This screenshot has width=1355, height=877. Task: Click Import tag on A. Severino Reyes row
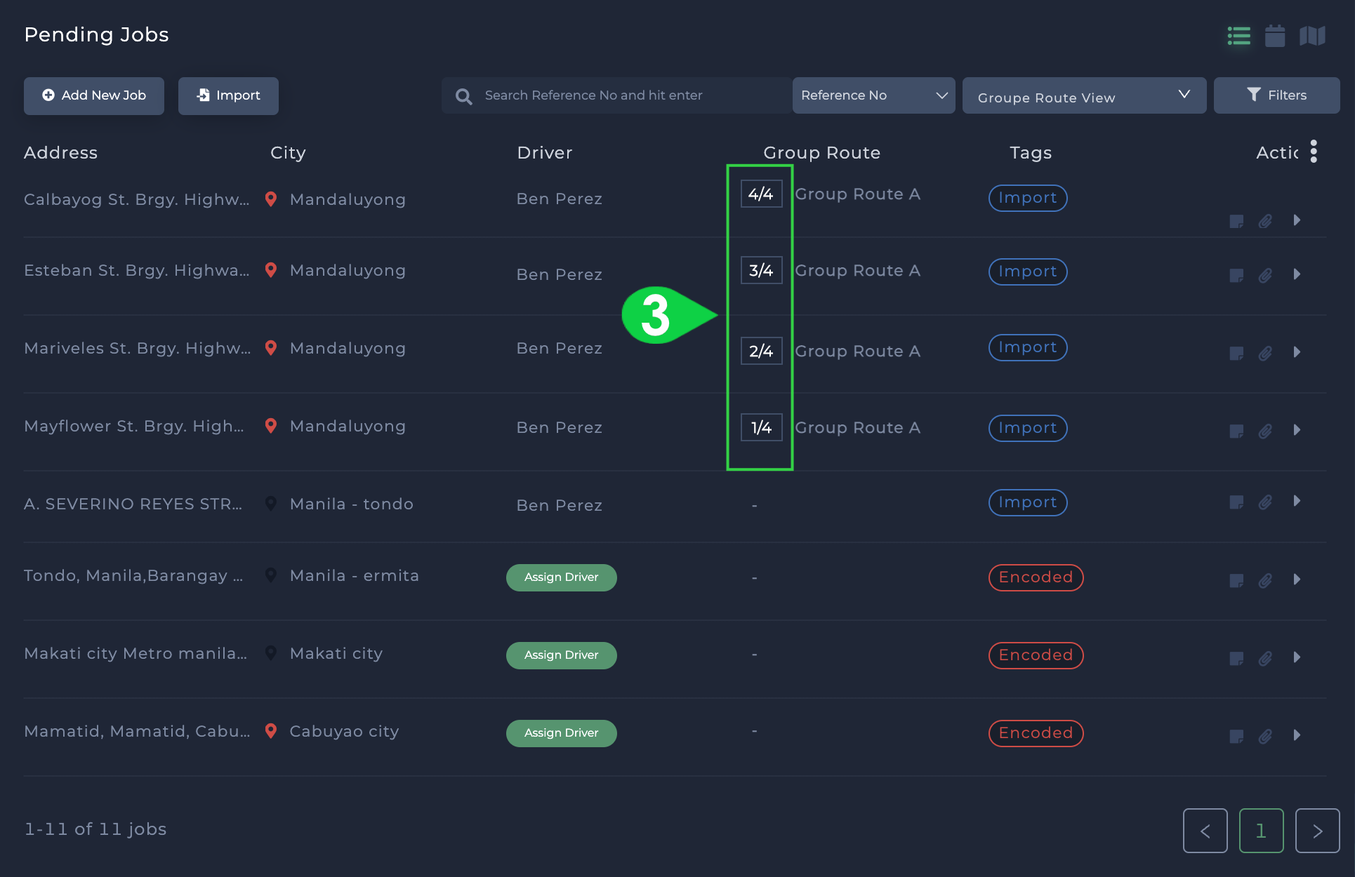(x=1028, y=502)
